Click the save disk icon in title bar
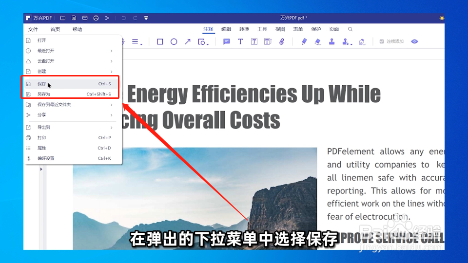The width and height of the screenshot is (468, 263). pyautogui.click(x=74, y=18)
